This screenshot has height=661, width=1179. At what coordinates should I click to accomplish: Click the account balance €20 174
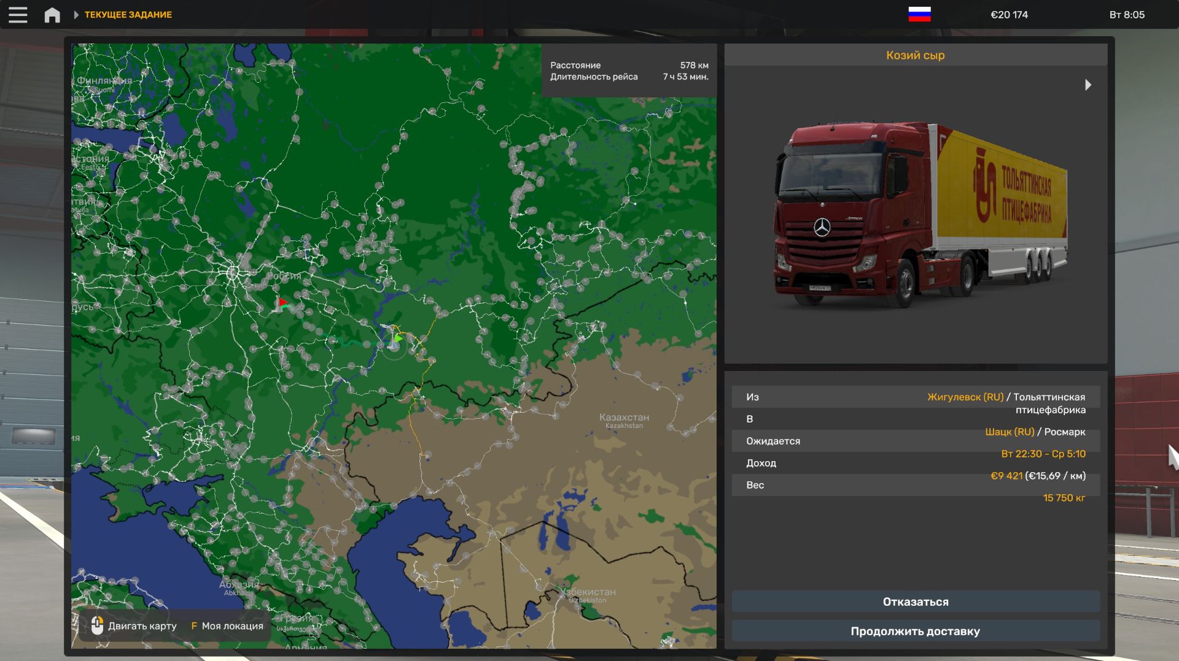[1009, 15]
